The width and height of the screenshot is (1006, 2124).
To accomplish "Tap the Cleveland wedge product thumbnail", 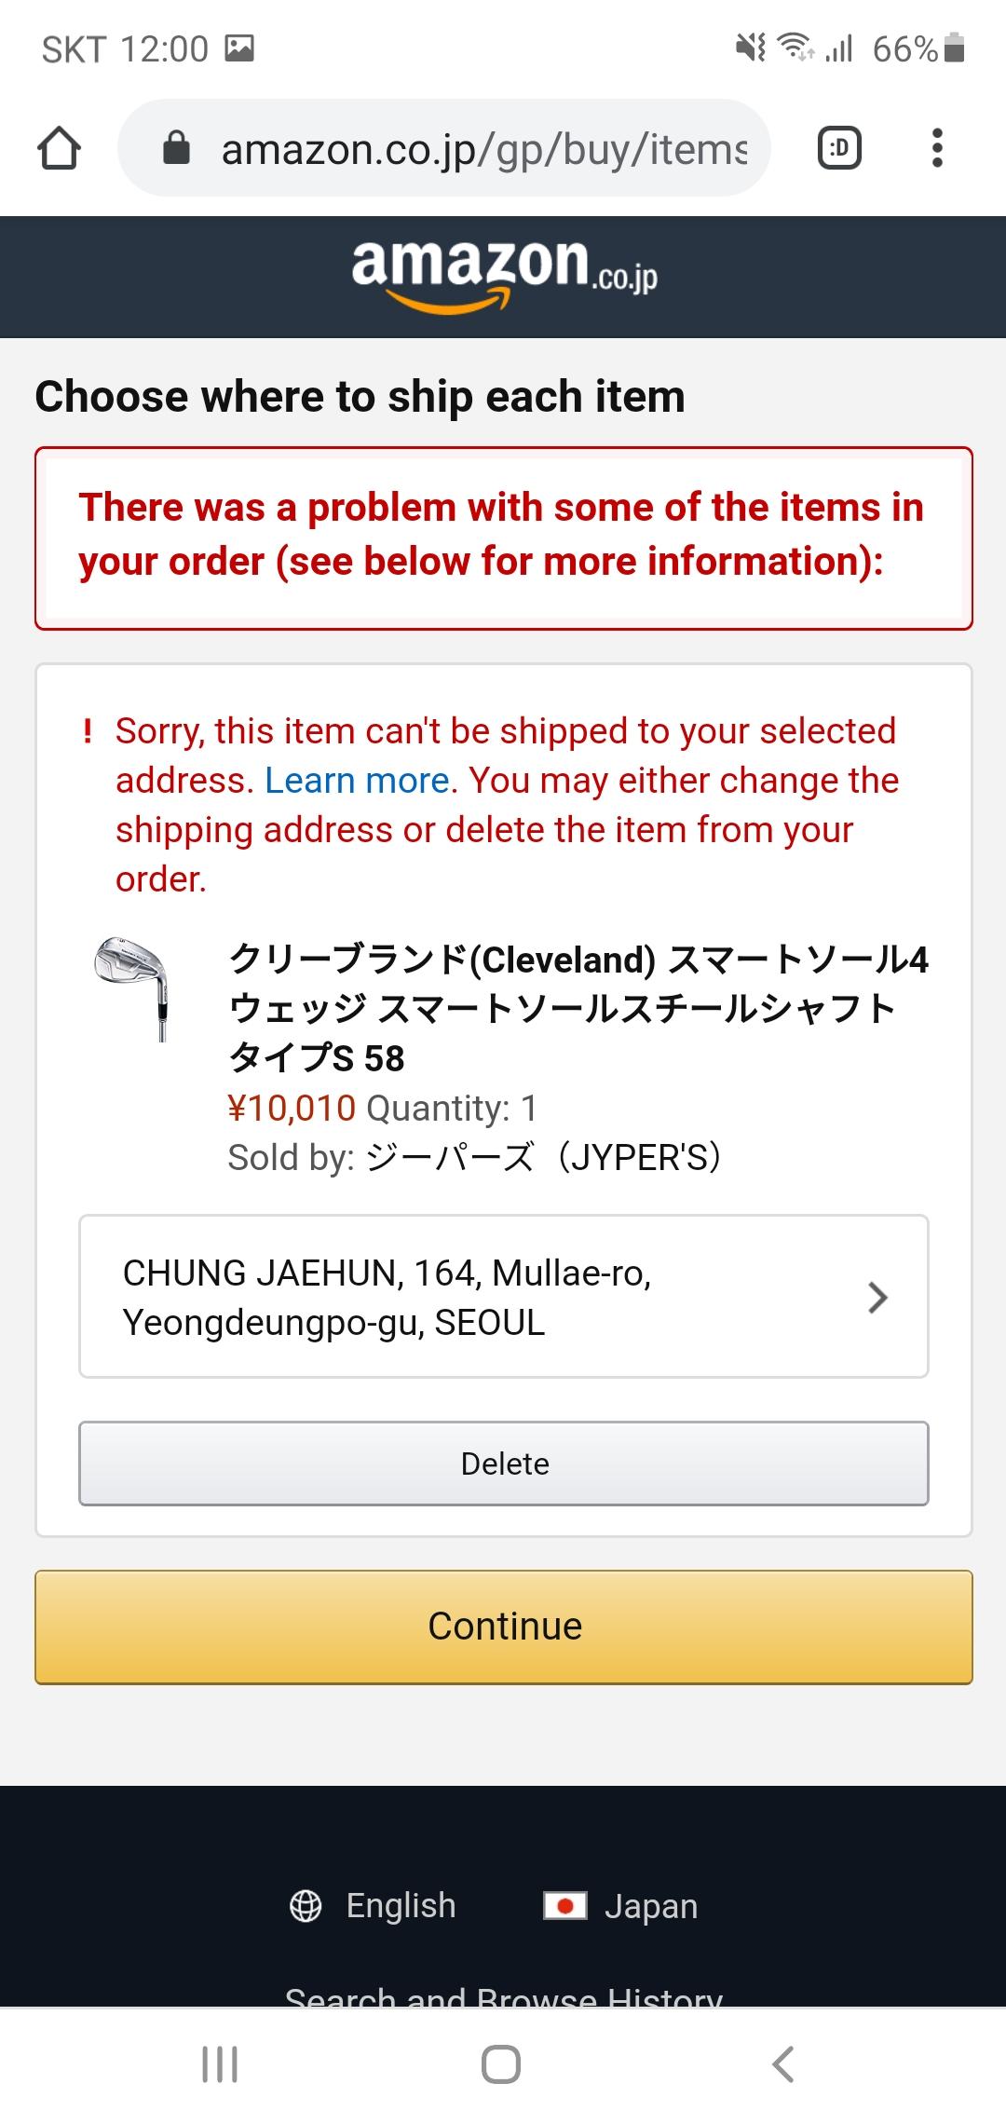I will click(x=132, y=987).
